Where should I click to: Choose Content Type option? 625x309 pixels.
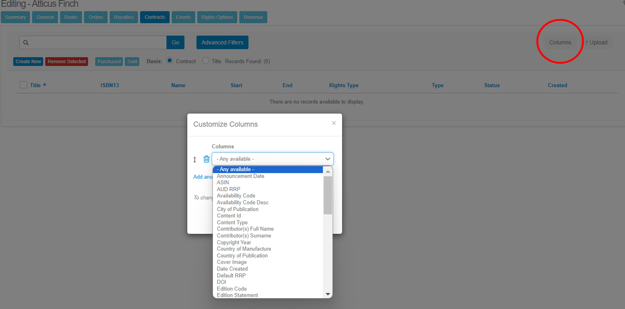[268, 223]
